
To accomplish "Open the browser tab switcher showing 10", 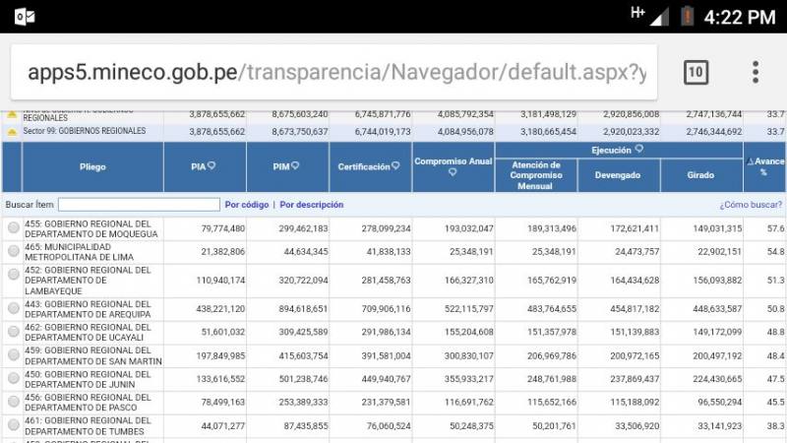I will coord(696,72).
